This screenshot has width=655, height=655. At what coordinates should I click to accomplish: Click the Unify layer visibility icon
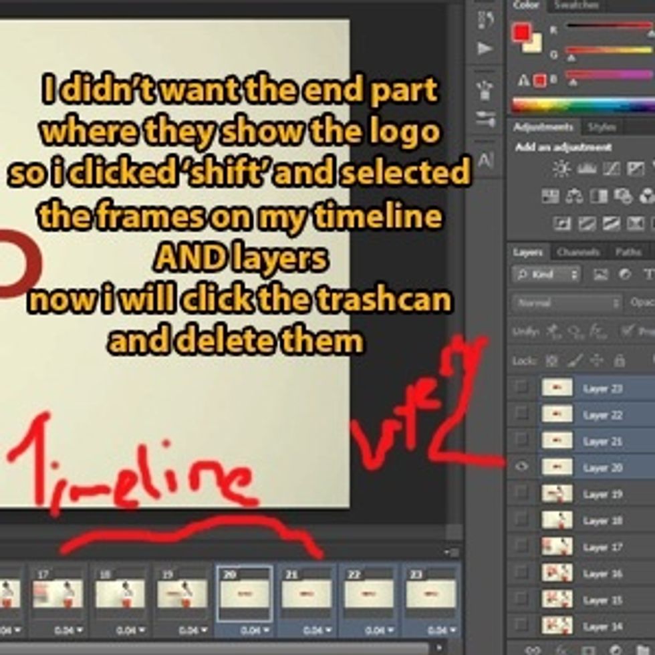point(575,332)
